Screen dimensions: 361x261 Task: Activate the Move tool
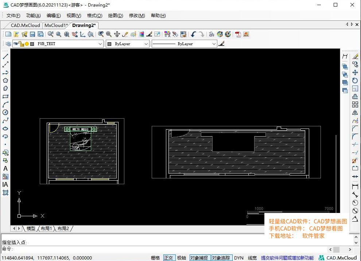point(355,72)
